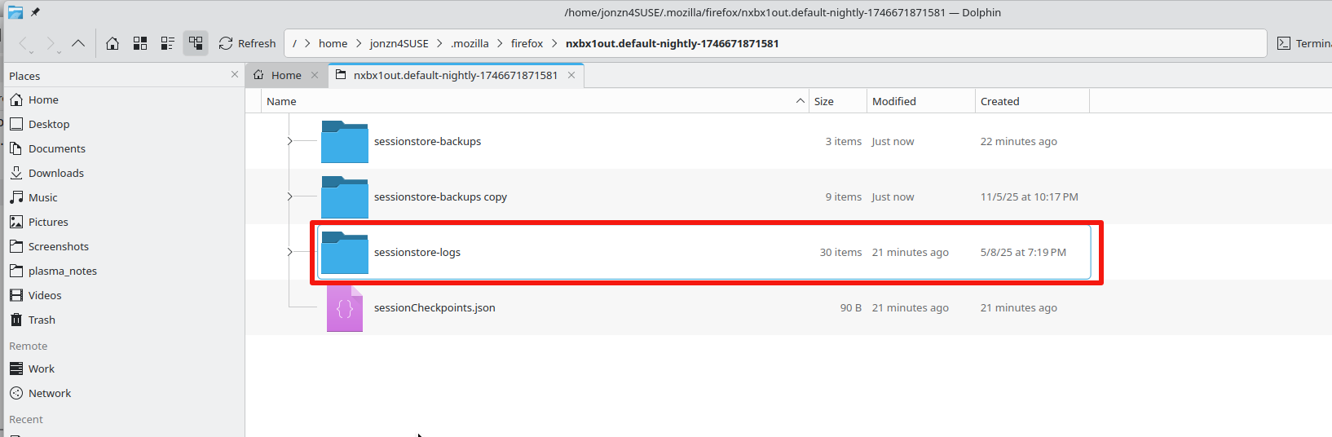Click root slash in breadcrumb

click(x=294, y=43)
